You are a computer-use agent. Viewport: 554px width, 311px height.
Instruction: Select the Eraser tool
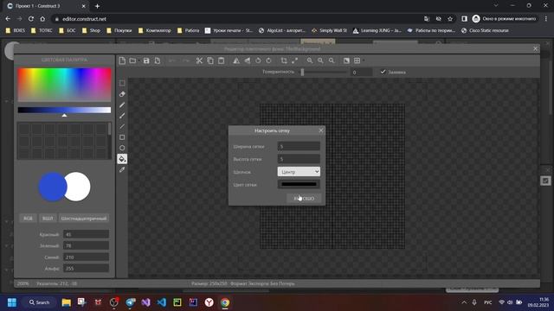tap(122, 94)
